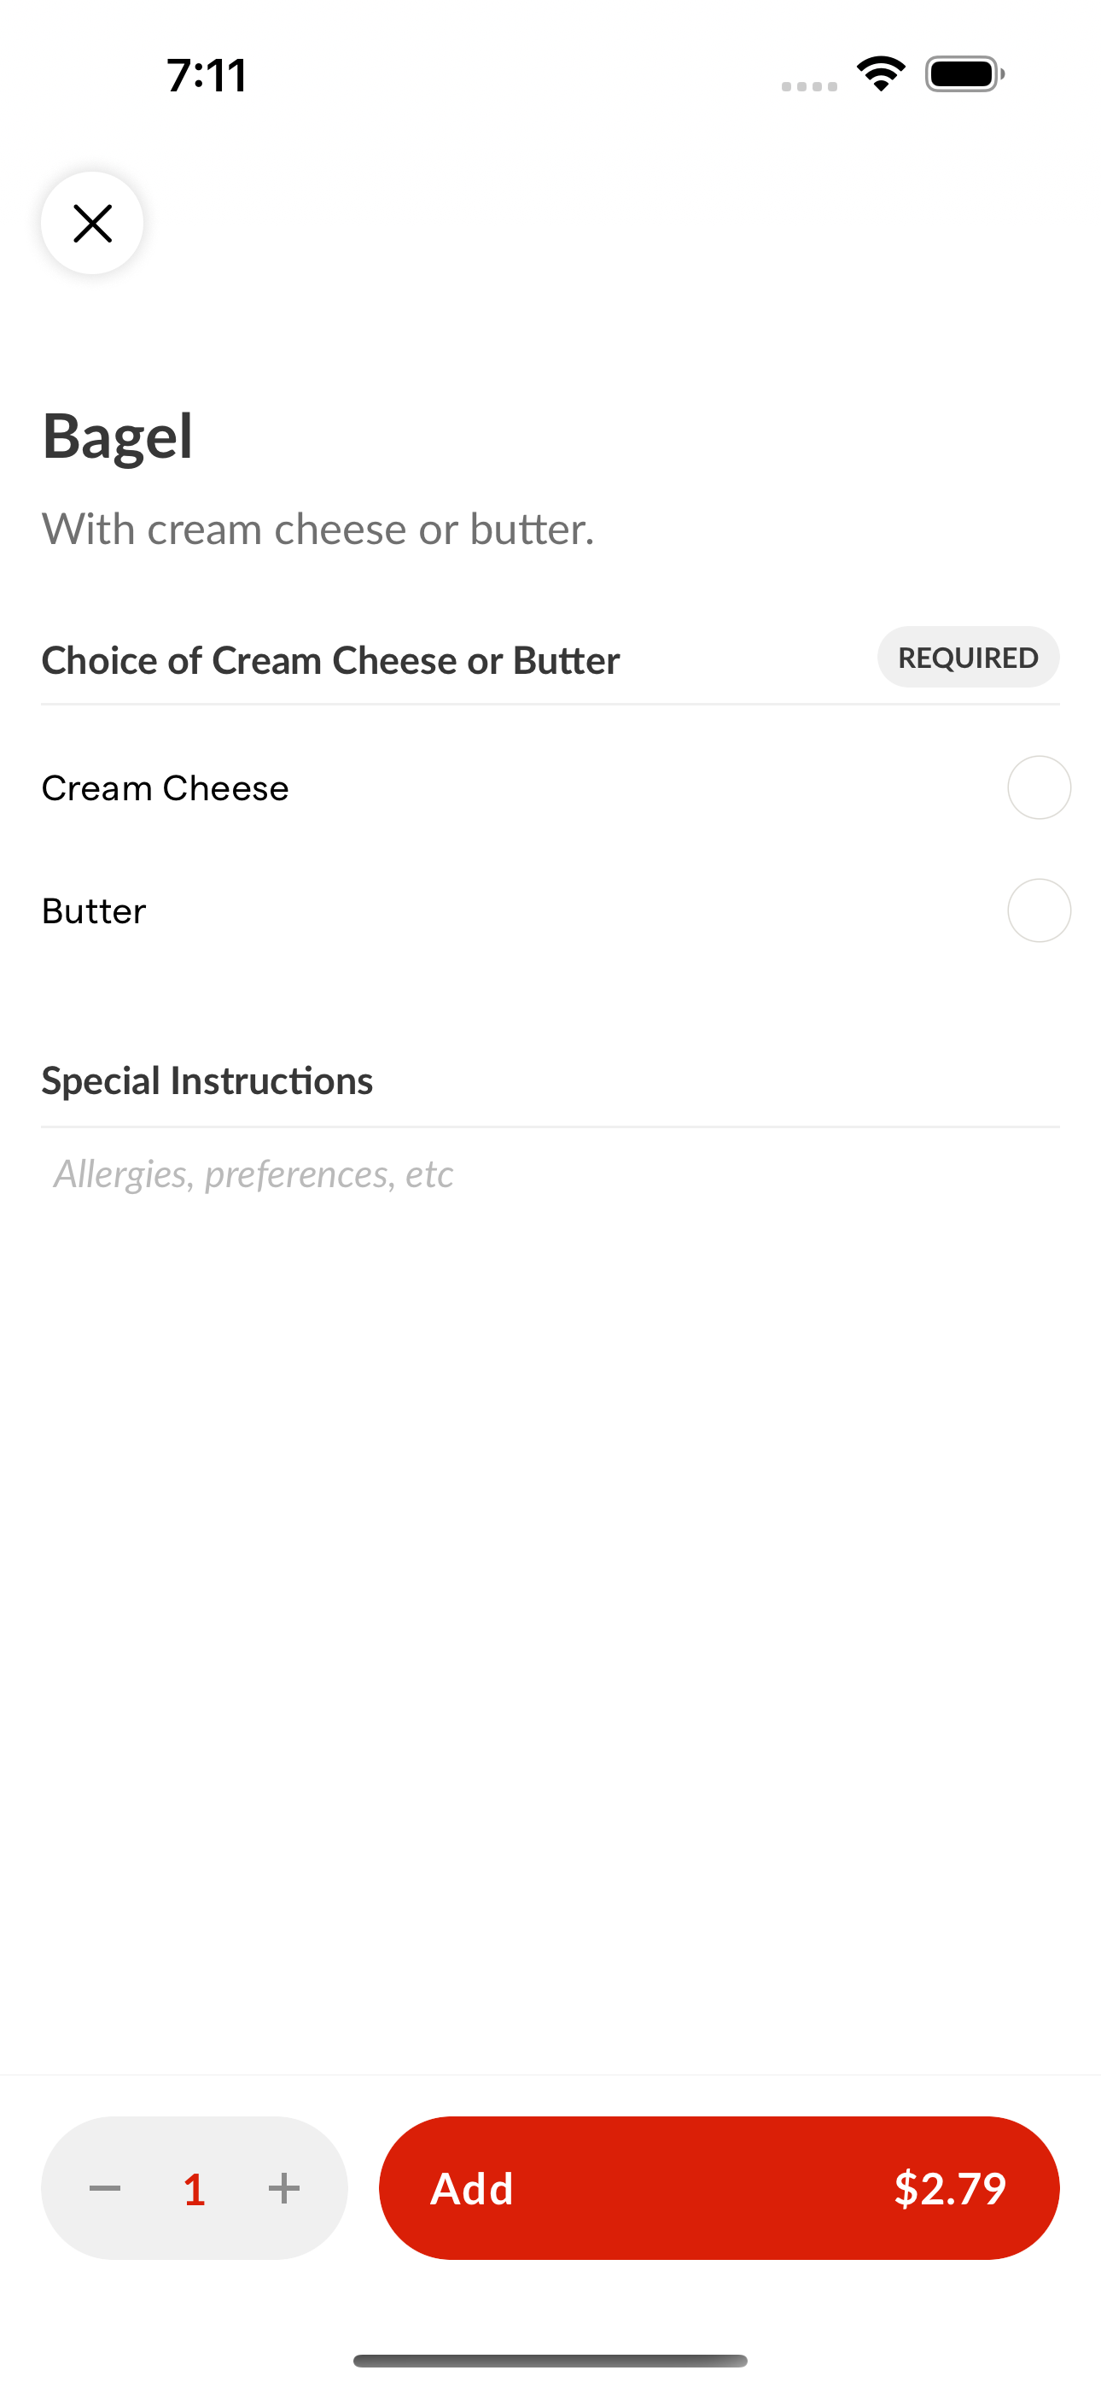Increase quantity with the plus icon
Viewport: 1101px width, 2388px height.
coord(283,2188)
